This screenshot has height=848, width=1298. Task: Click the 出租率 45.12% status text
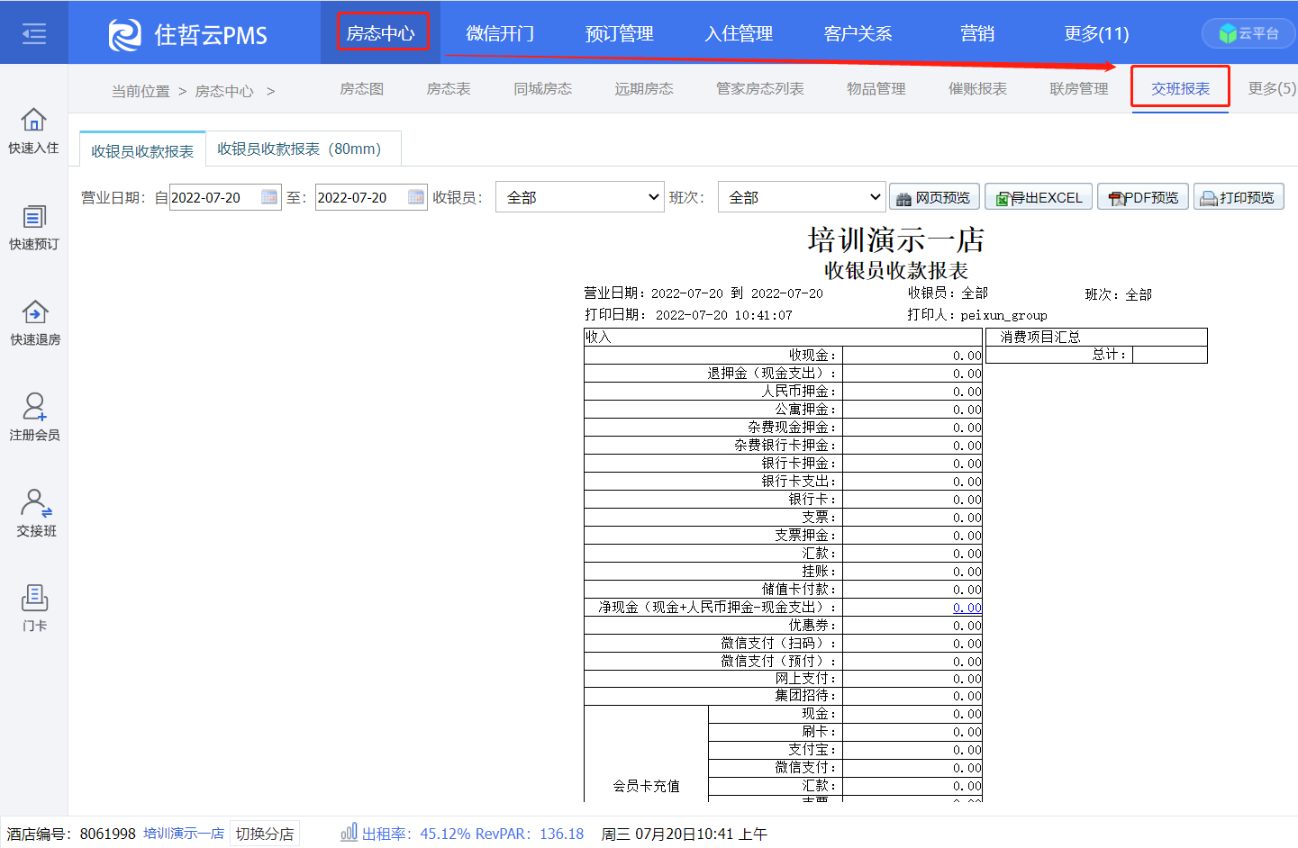(x=416, y=834)
